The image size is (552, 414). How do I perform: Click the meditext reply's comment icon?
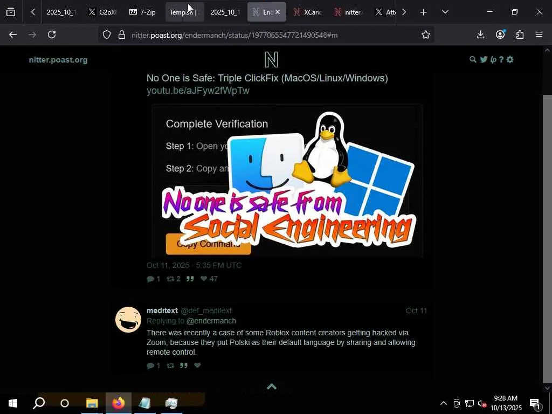(150, 366)
